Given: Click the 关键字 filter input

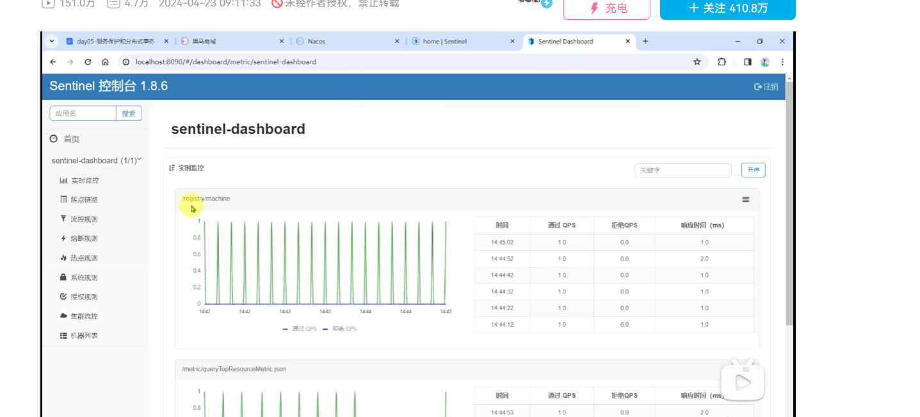Looking at the screenshot, I should 683,170.
